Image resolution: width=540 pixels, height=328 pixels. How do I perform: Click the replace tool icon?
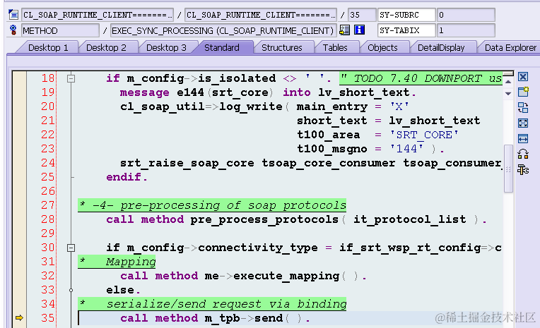click(x=523, y=108)
